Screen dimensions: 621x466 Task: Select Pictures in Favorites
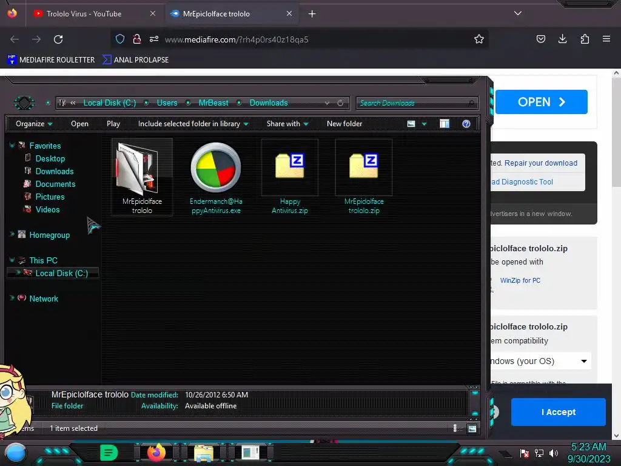pyautogui.click(x=50, y=197)
